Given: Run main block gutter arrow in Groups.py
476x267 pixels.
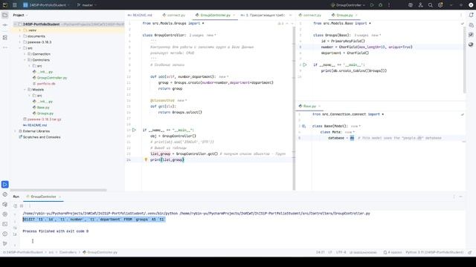Looking at the screenshot, I should point(305,65).
